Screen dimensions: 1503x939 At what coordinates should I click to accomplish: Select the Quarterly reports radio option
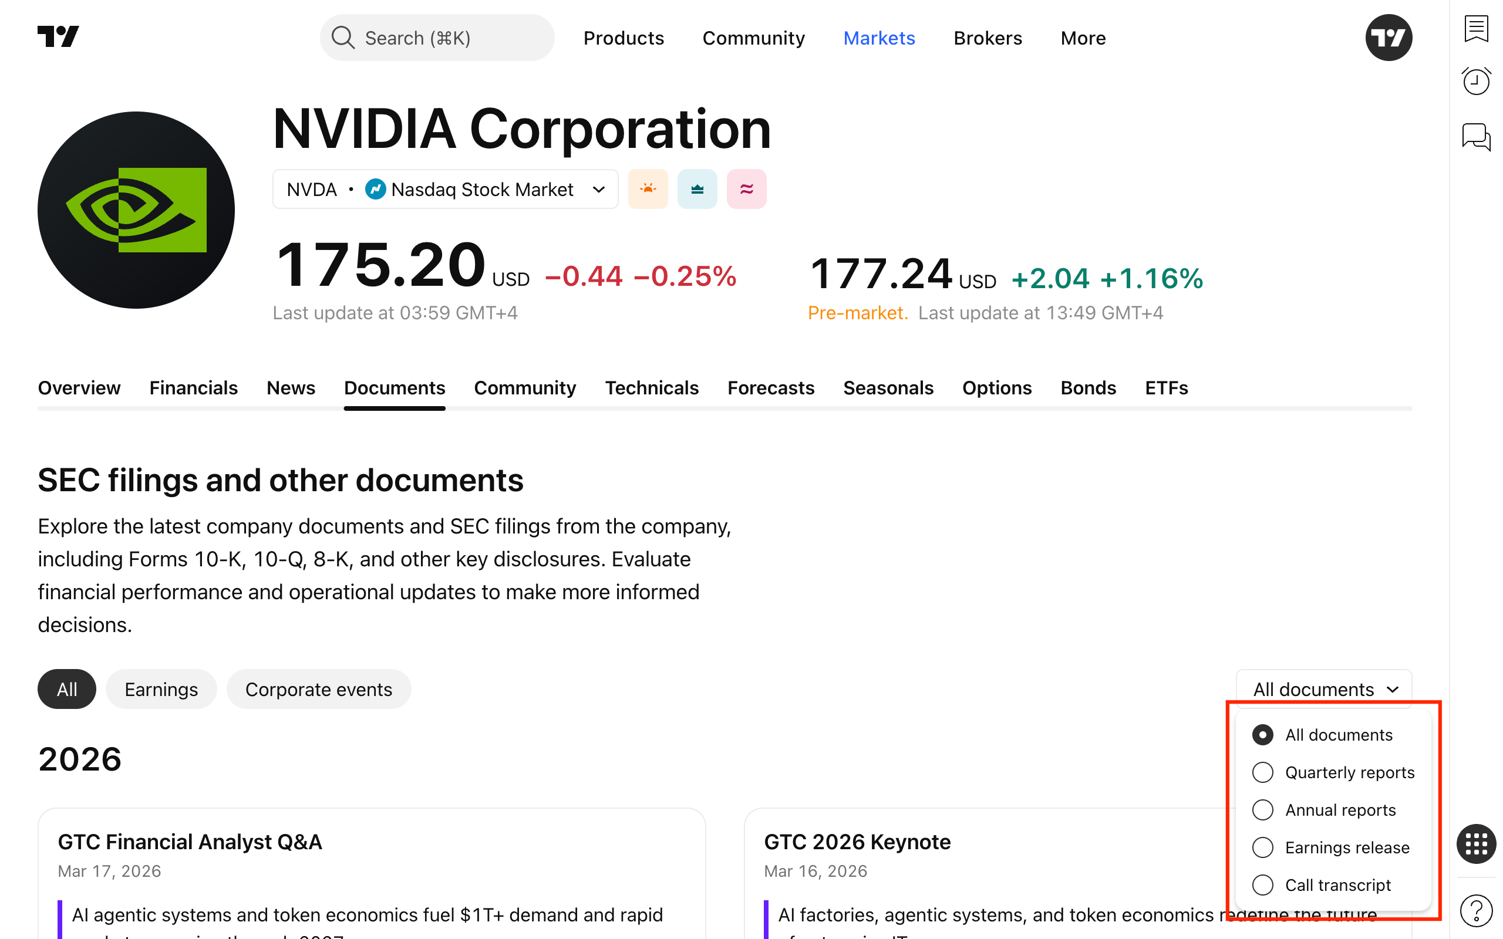click(1263, 772)
